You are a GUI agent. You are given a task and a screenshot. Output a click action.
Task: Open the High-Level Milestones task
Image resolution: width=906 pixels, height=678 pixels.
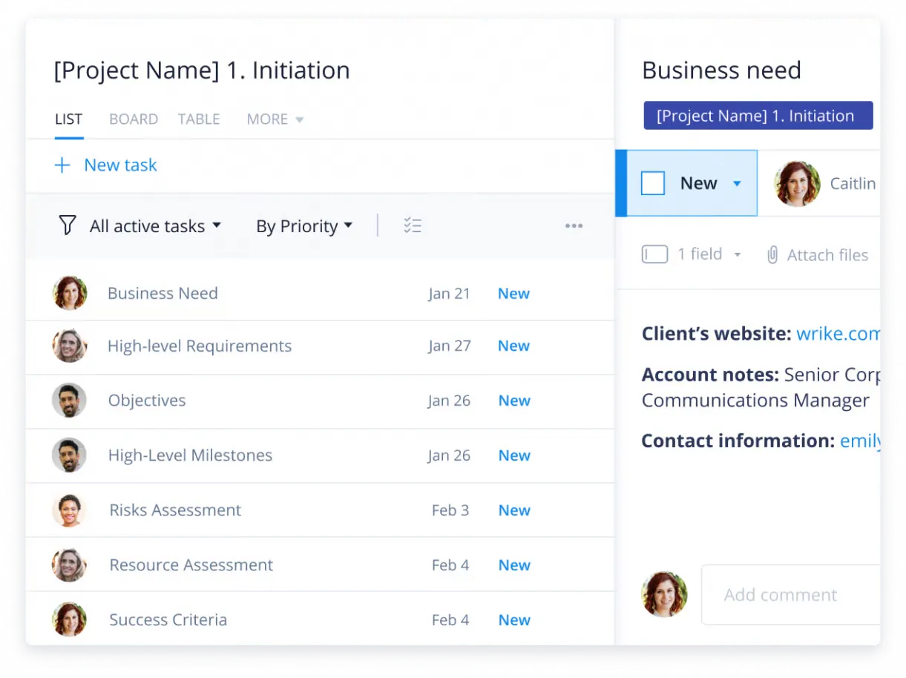coord(190,455)
